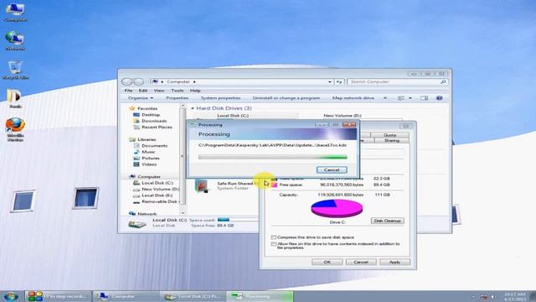The height and width of the screenshot is (302, 536).
Task: Click the magenta Free space color swatch
Action: pos(274,185)
